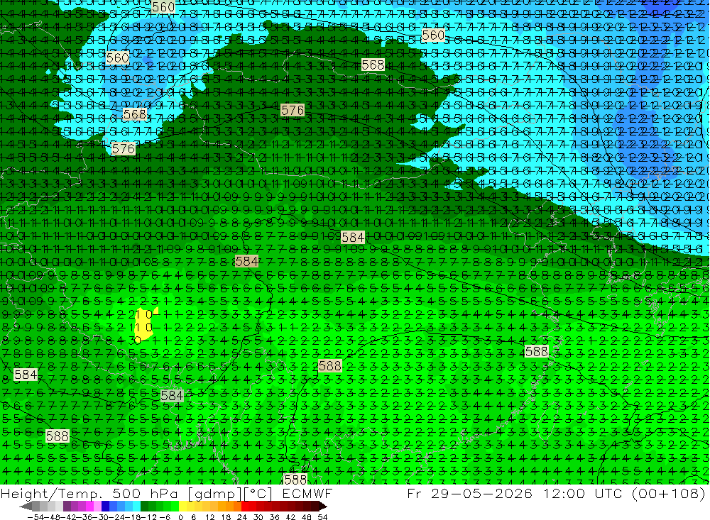Image resolution: width=710 pixels, height=520 pixels.
Task: Click the '0' legend value under yellow
Action: pyautogui.click(x=180, y=517)
